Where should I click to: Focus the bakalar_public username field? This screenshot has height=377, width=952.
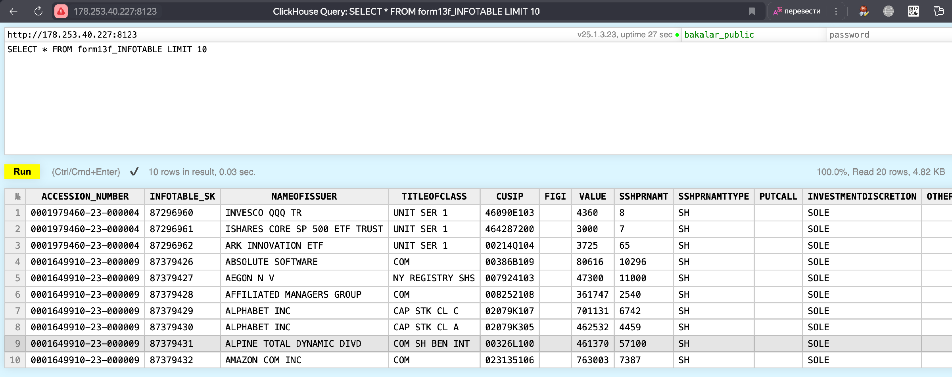point(753,35)
